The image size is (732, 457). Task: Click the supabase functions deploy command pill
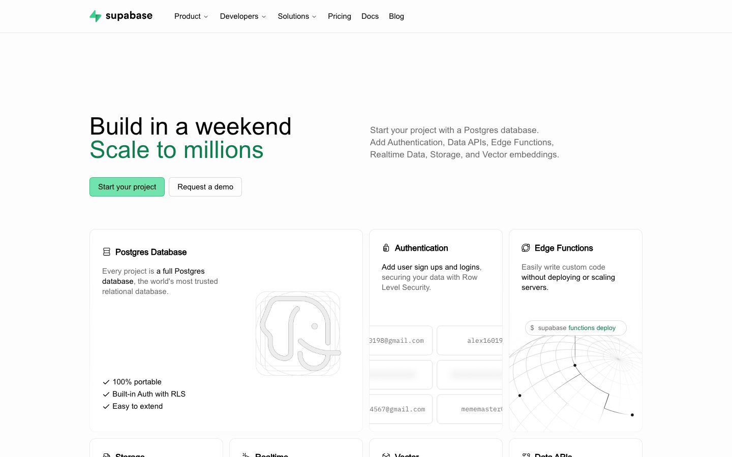(x=576, y=328)
